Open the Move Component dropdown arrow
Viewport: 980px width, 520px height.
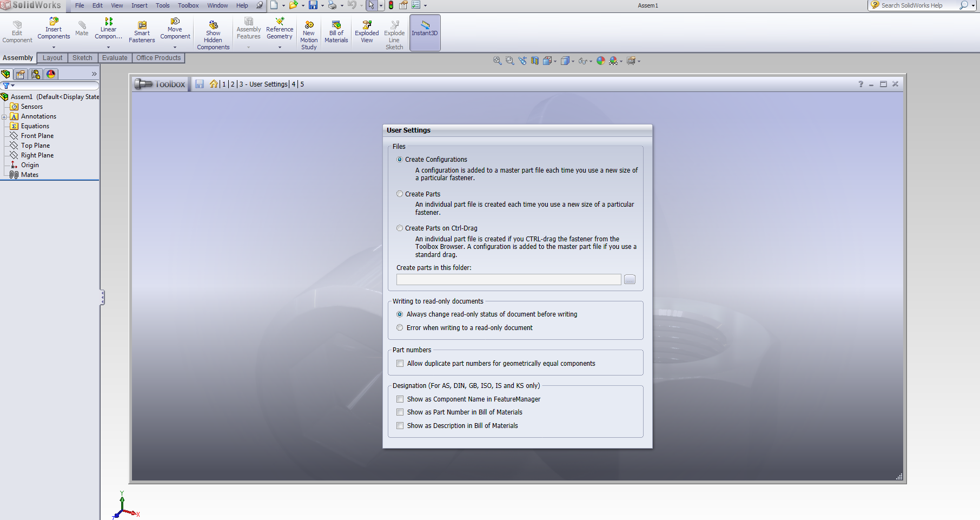(175, 48)
